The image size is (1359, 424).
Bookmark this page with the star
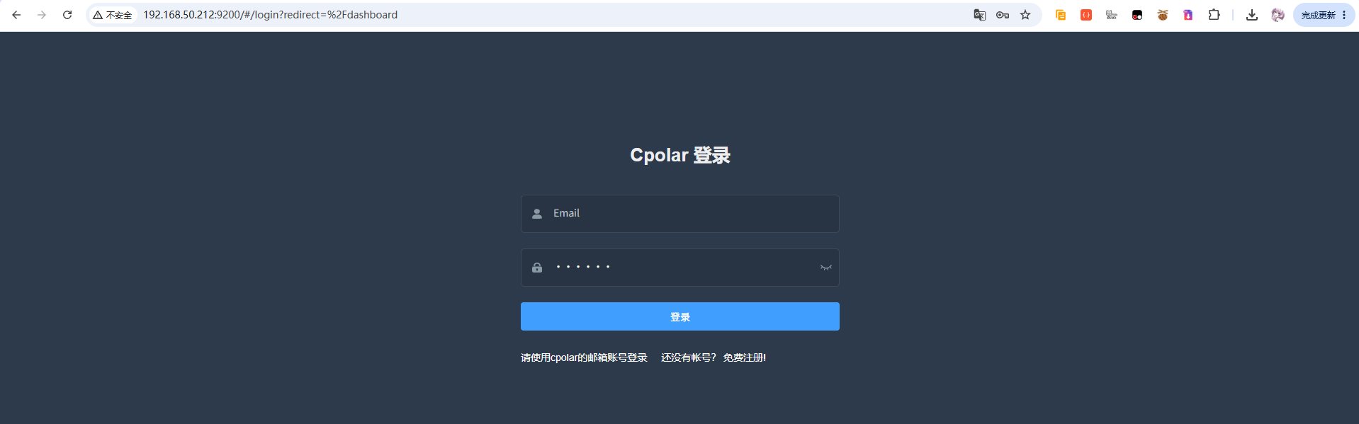(x=1025, y=15)
